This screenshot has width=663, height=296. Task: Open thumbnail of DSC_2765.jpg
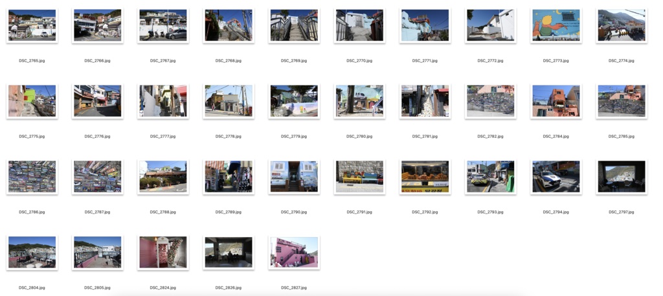32,25
